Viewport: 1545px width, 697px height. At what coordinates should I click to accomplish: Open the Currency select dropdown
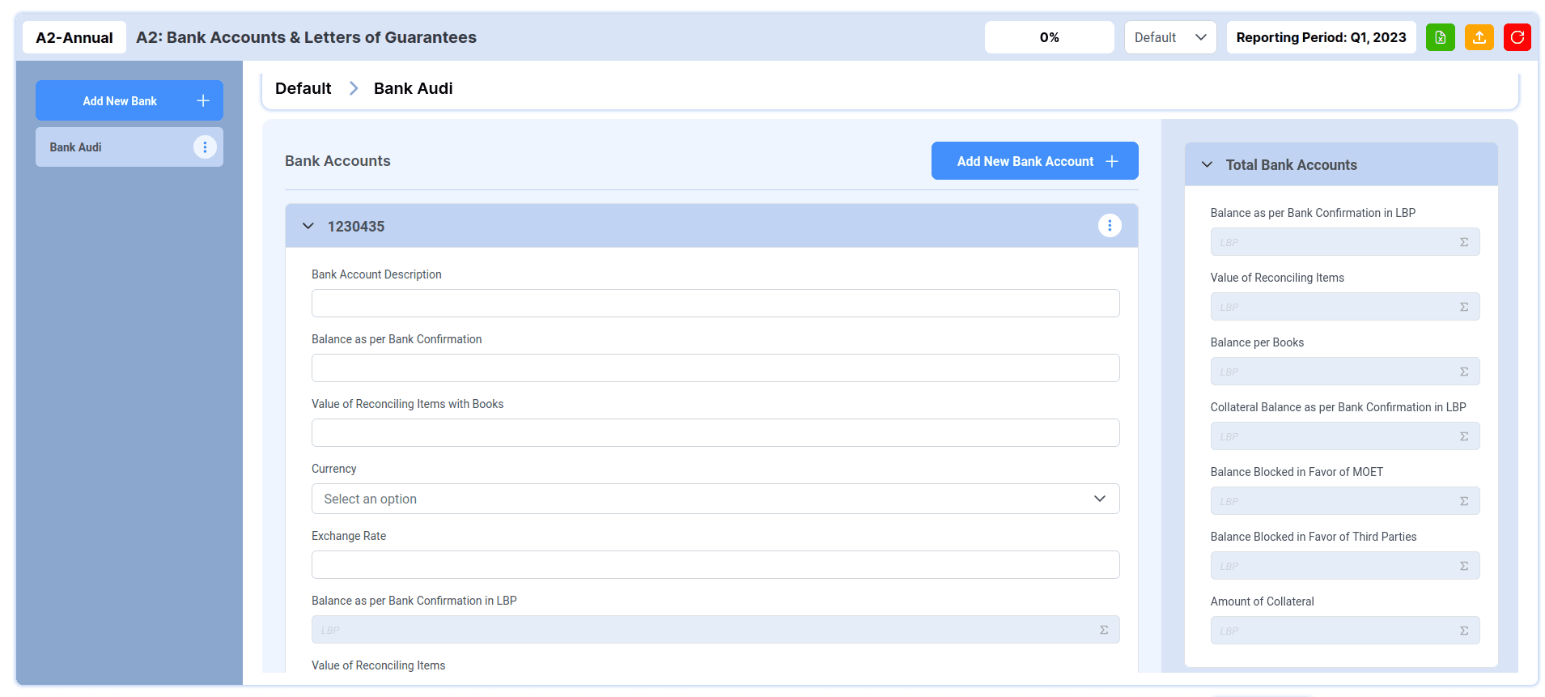click(715, 499)
